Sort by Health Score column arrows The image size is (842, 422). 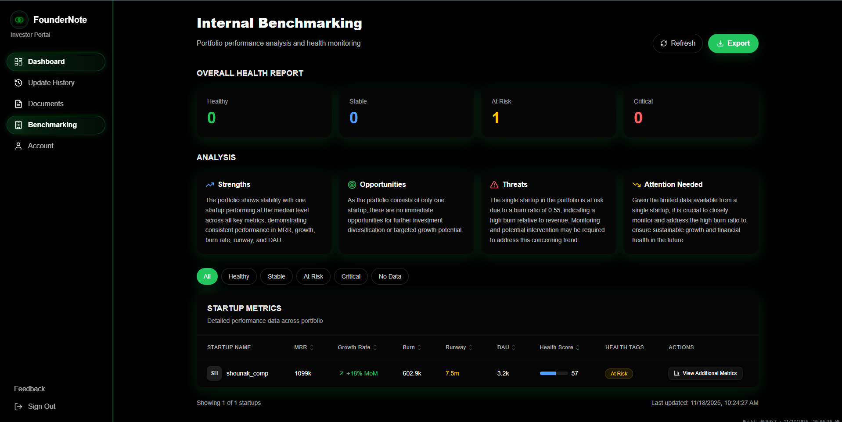pos(578,347)
